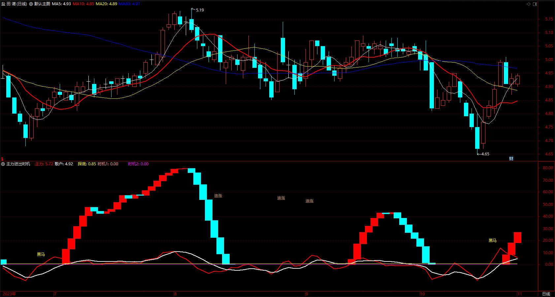Click the 主力: 5.72 value

pos(44,164)
